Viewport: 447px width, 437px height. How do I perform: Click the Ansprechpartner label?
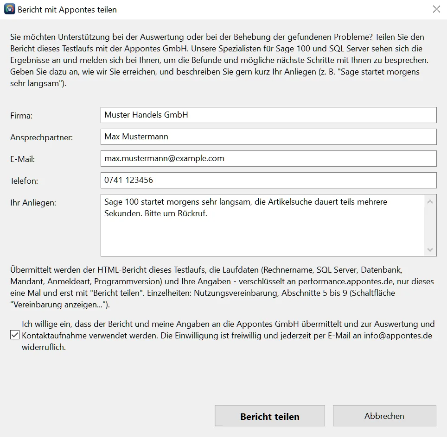pyautogui.click(x=42, y=137)
